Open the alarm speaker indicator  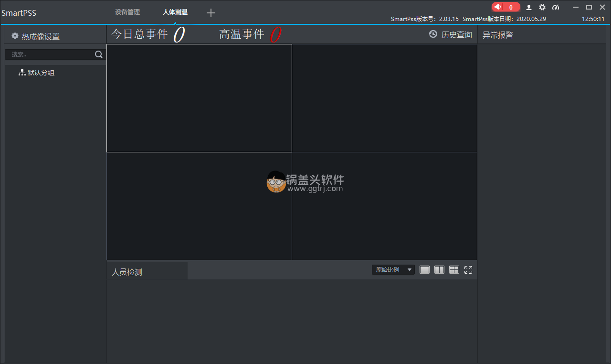506,7
